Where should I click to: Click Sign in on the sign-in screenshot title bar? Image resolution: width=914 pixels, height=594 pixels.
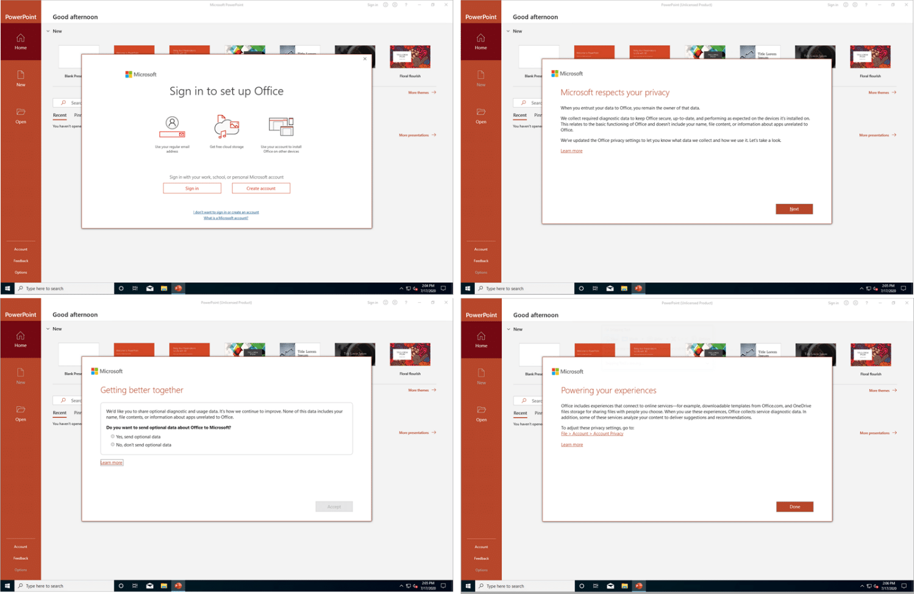373,5
